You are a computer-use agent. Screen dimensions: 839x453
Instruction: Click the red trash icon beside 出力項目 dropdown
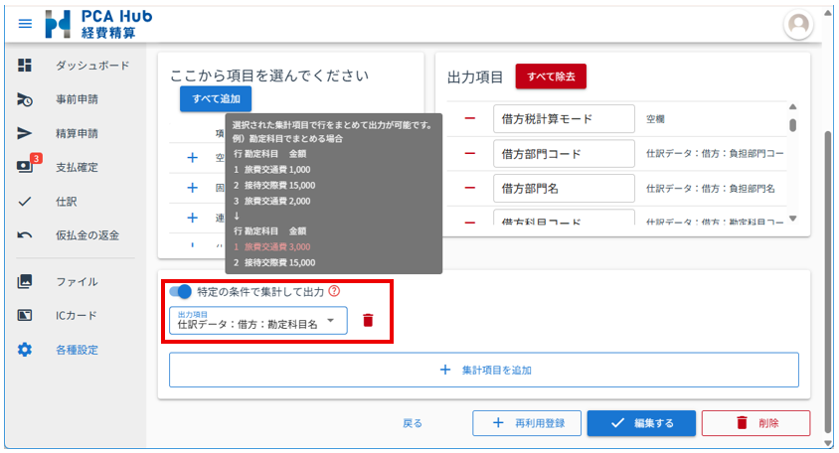368,320
